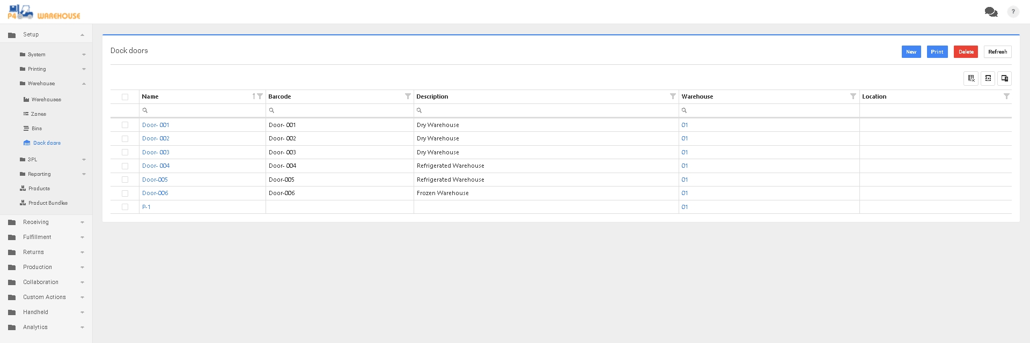Open the Barcode column filter icon
This screenshot has height=343, width=1030.
tap(408, 96)
